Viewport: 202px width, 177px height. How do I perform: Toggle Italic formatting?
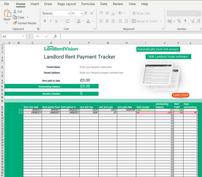(50, 21)
